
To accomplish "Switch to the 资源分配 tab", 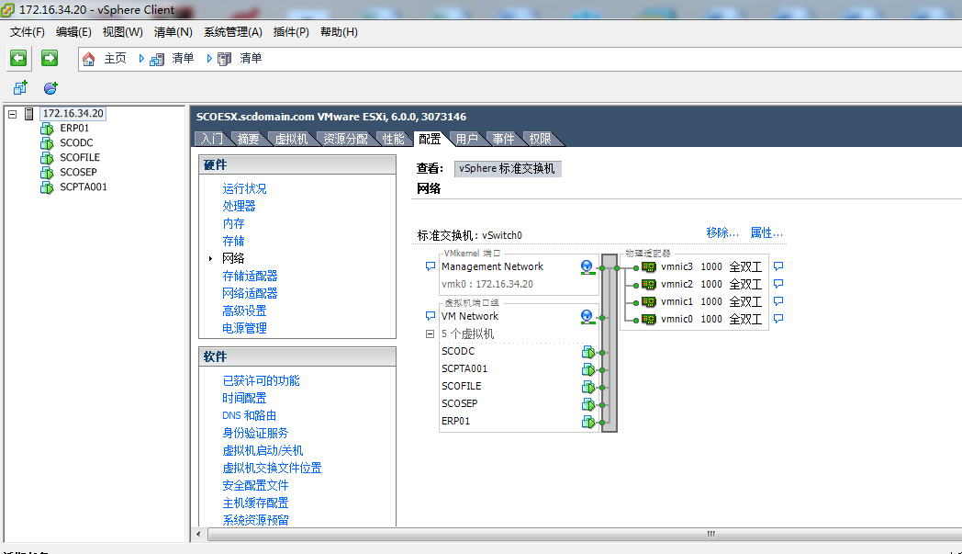I will point(345,139).
